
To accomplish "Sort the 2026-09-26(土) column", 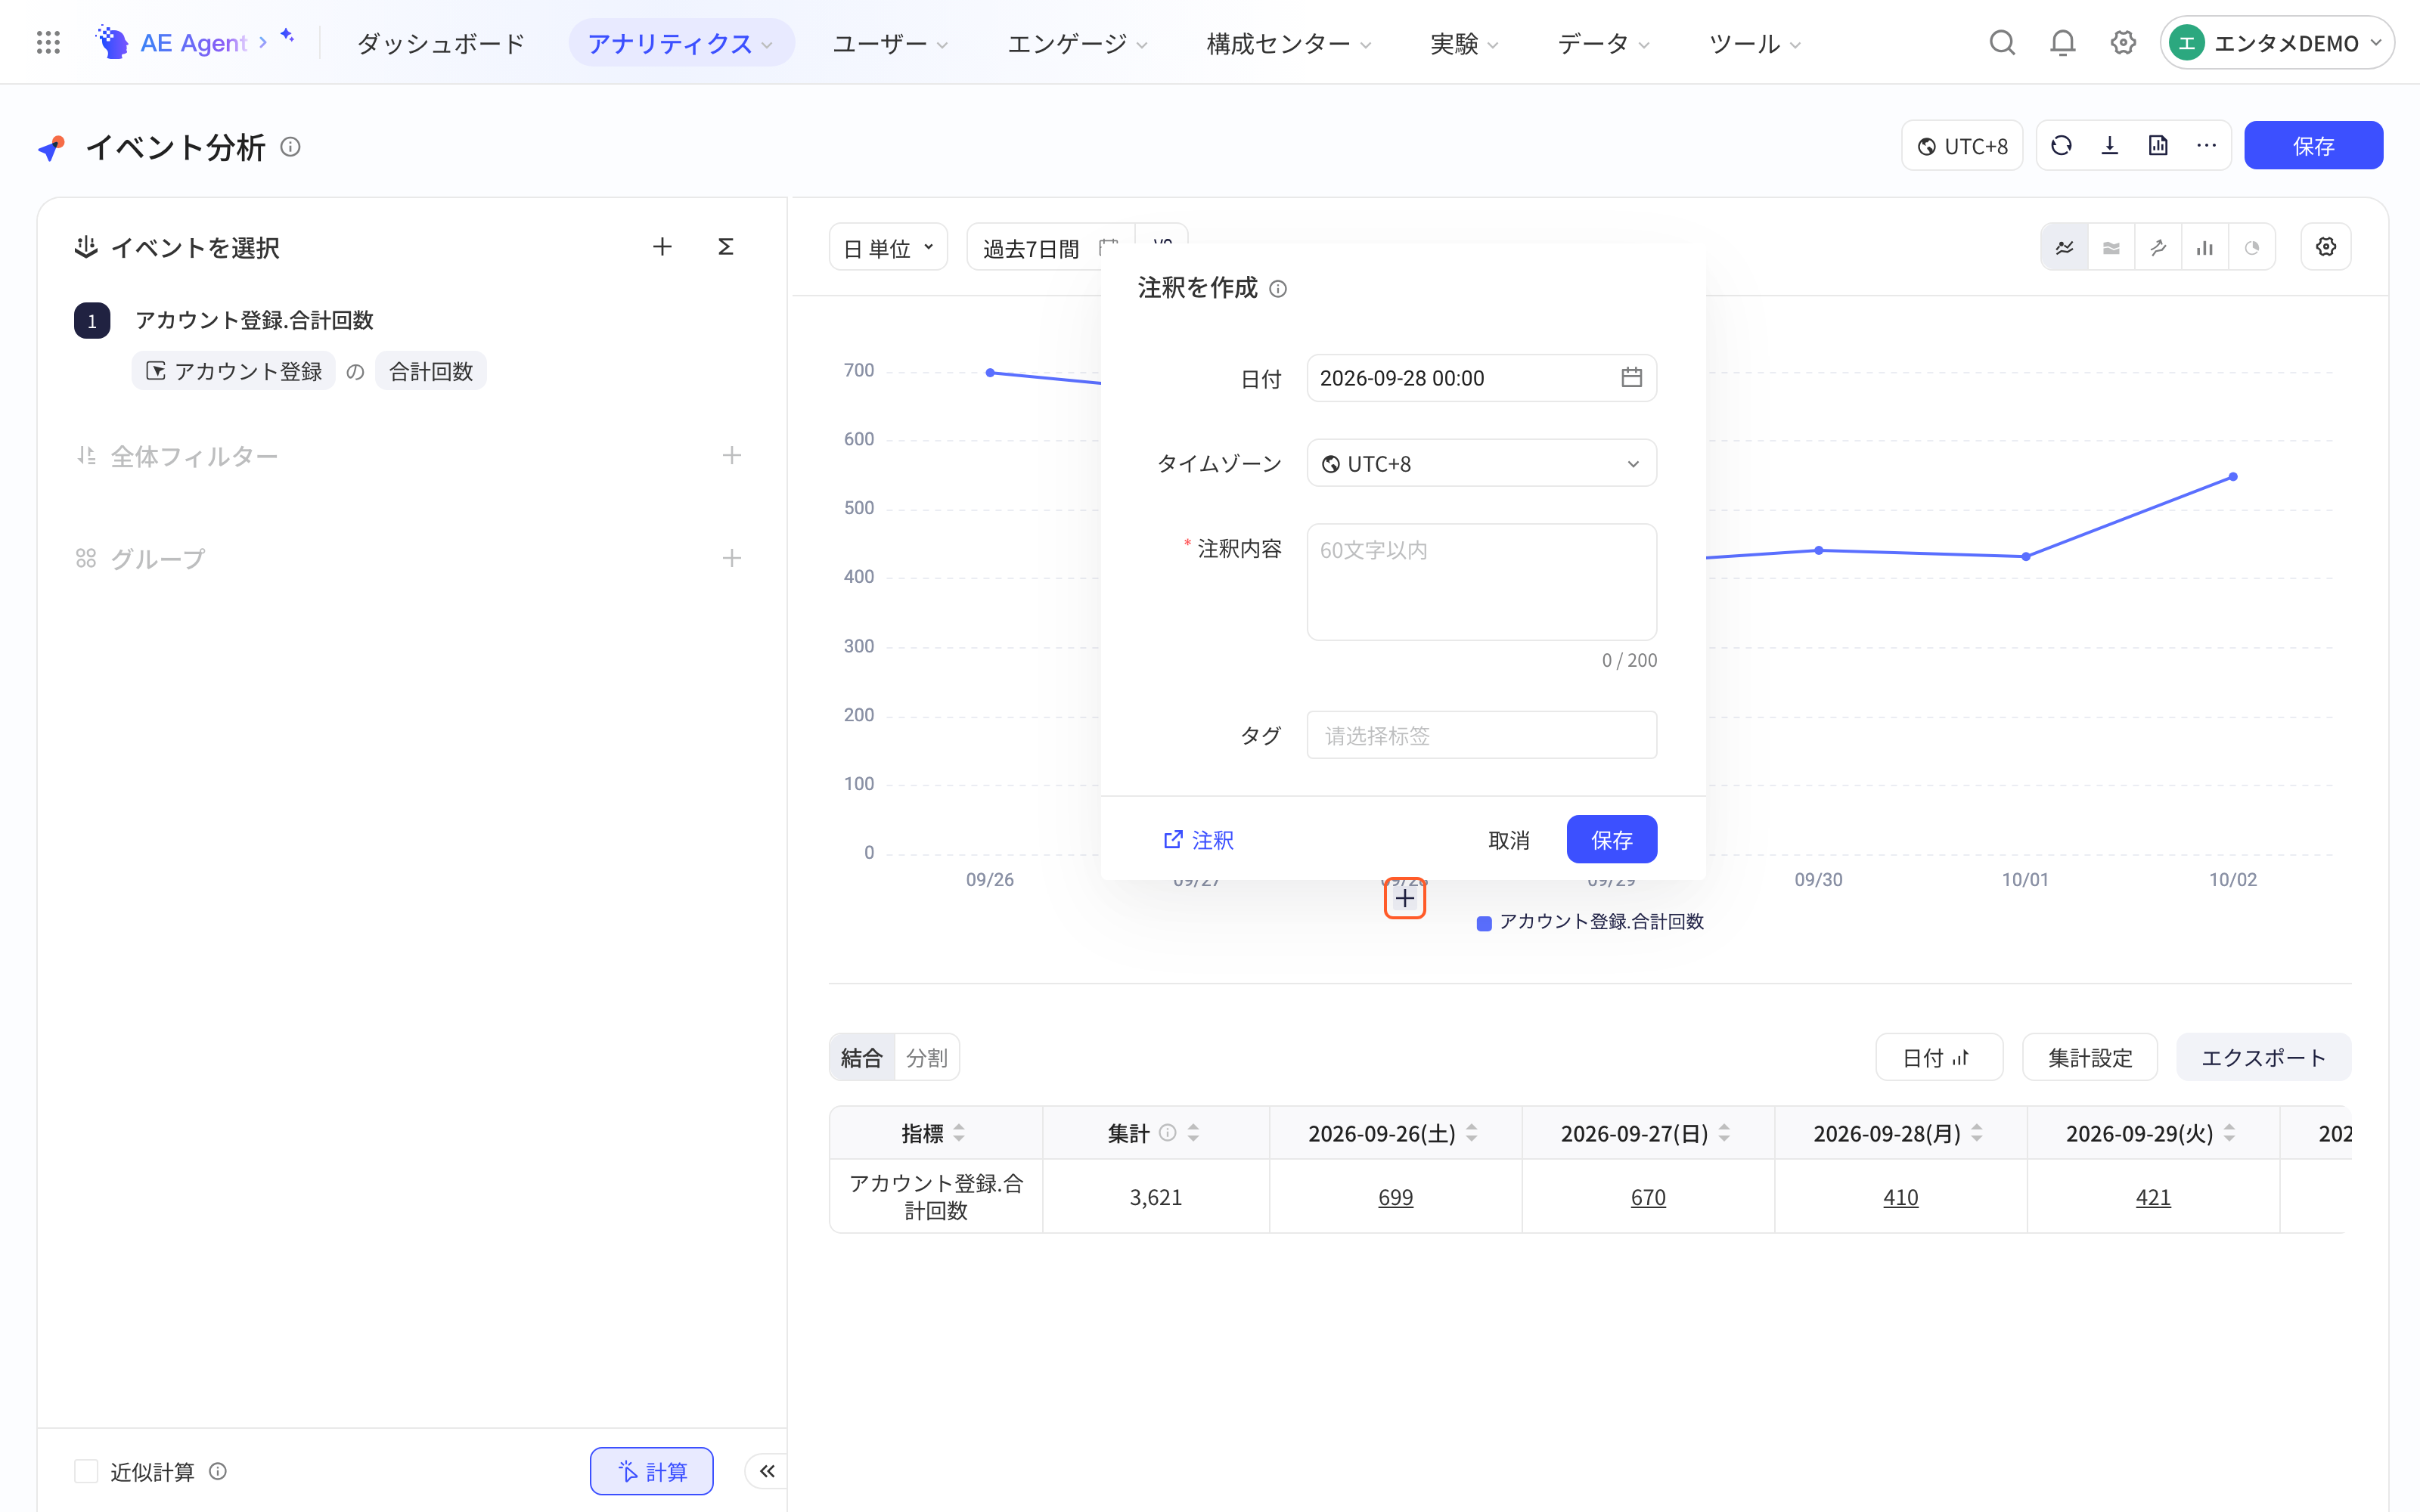I will (x=1472, y=1133).
